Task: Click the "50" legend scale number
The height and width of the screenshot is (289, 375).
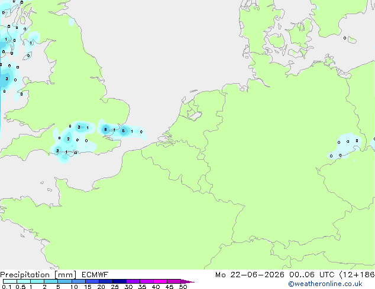Action: click(x=183, y=287)
